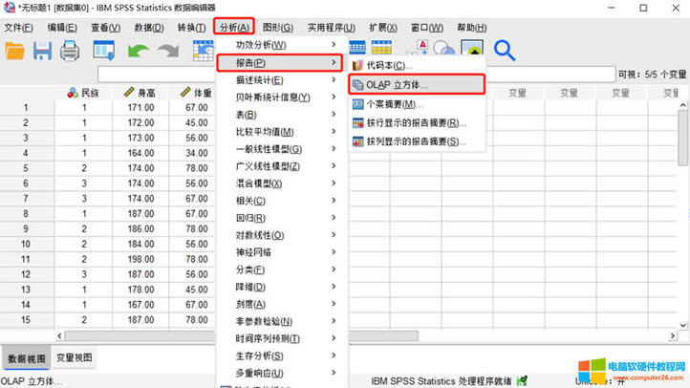
Task: Click the recall recent dialogs icon
Action: click(104, 51)
